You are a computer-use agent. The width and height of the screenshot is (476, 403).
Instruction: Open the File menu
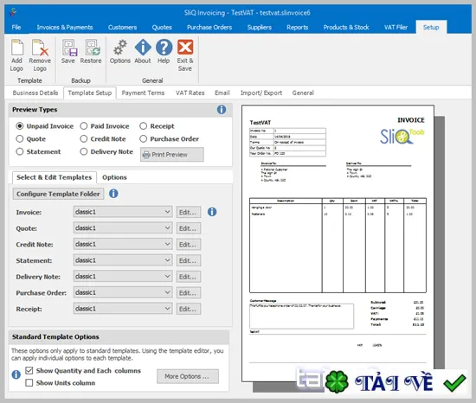(16, 28)
